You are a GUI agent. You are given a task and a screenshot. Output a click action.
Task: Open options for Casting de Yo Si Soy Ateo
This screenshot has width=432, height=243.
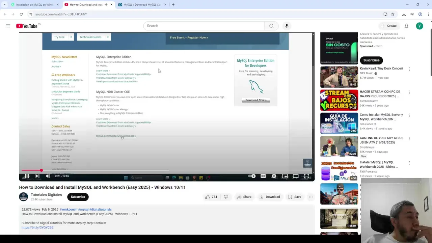tap(409, 138)
